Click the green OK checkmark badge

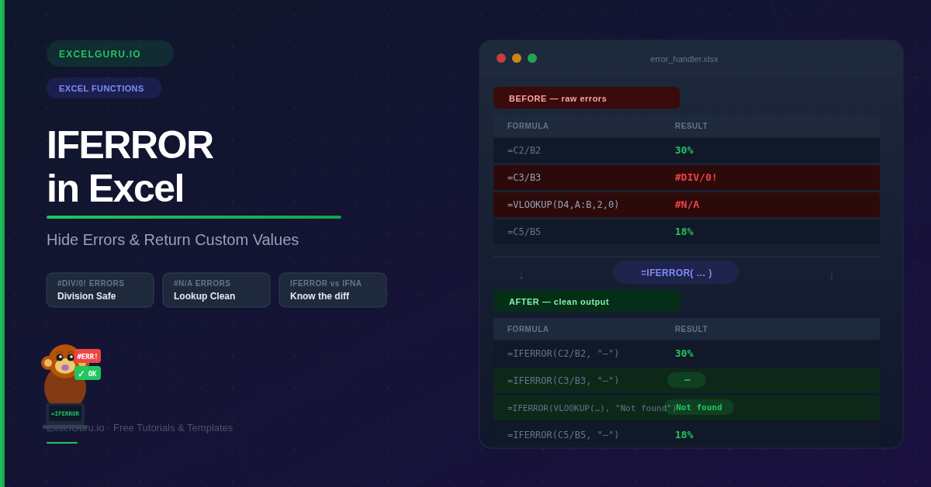88,373
